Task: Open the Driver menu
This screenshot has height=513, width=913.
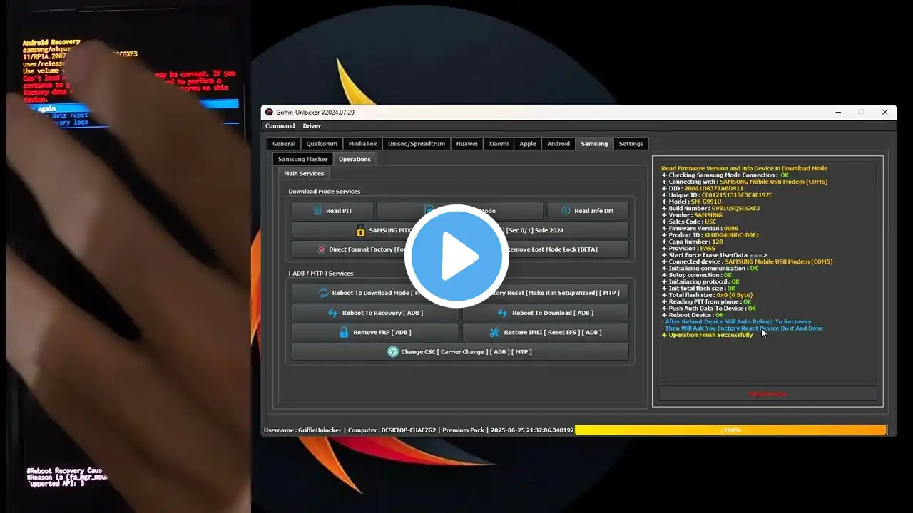Action: point(312,126)
